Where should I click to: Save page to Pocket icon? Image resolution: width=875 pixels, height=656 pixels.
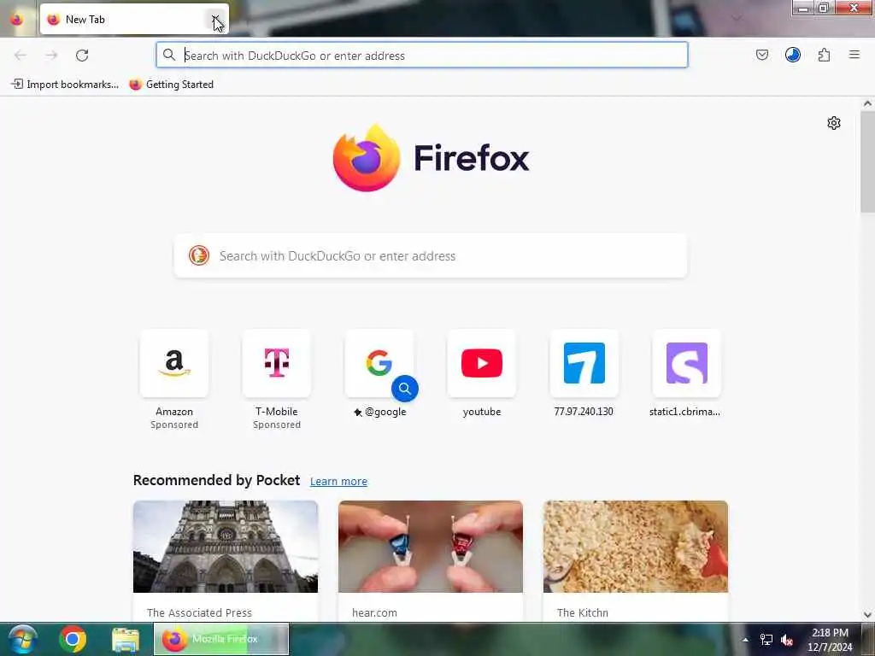pos(761,55)
